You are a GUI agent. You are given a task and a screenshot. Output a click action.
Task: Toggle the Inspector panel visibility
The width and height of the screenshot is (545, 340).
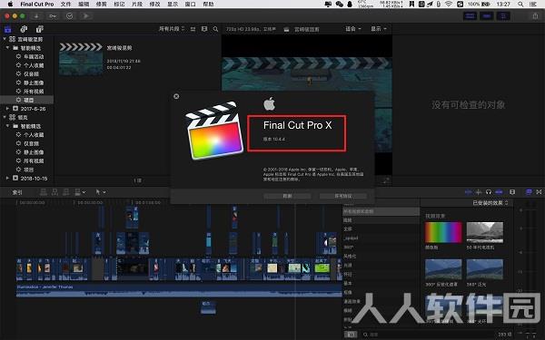(503, 16)
